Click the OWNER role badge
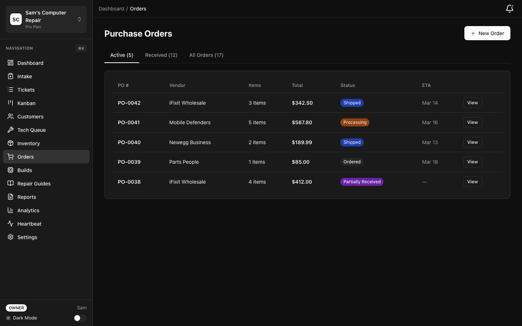Screen dimensions: 522x326 click(16, 308)
